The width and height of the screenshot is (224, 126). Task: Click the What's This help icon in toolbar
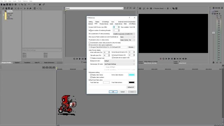[44, 5]
